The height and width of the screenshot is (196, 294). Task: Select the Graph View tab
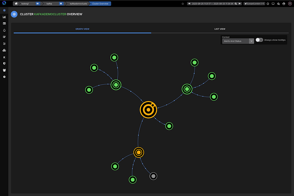[x=82, y=29]
